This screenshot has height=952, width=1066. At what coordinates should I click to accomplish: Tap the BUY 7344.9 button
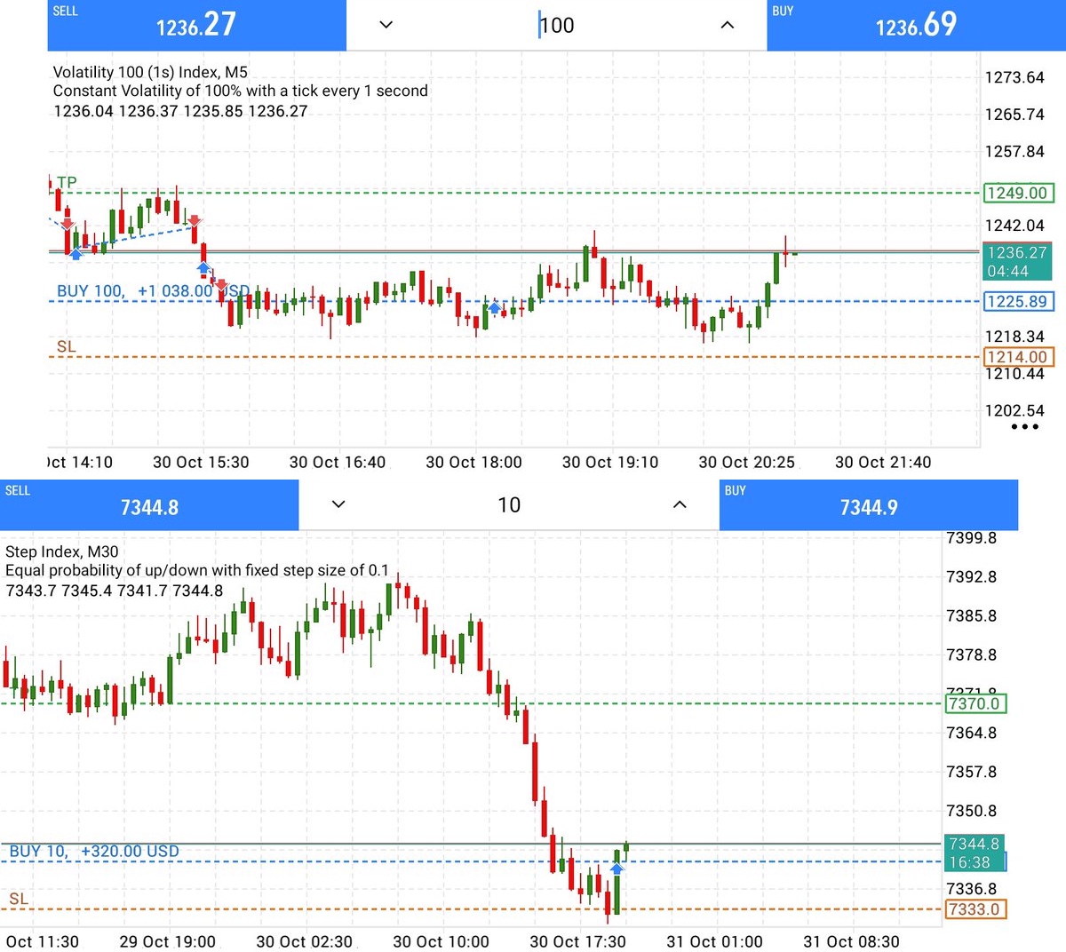point(869,505)
